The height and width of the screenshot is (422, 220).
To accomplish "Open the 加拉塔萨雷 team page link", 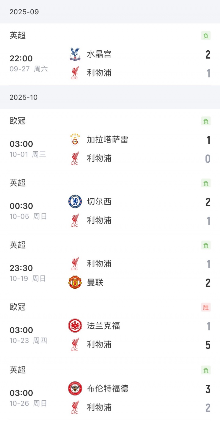I will pos(107,139).
